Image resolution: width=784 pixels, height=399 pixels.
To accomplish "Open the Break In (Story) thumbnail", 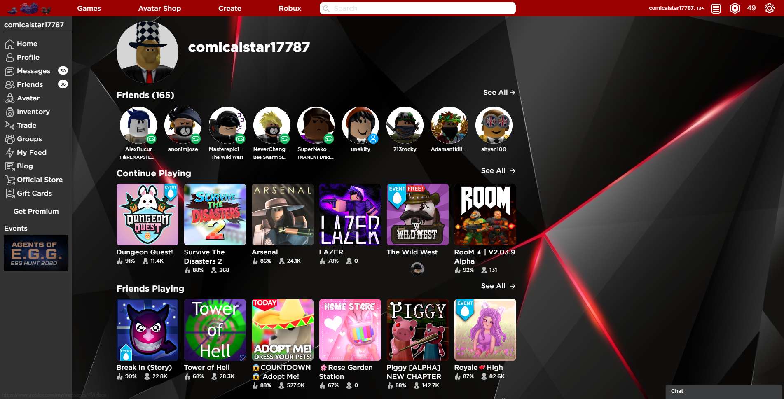I will point(147,330).
